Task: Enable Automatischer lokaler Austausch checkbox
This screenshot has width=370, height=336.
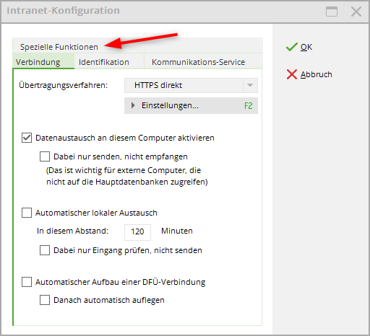Action: tap(27, 213)
